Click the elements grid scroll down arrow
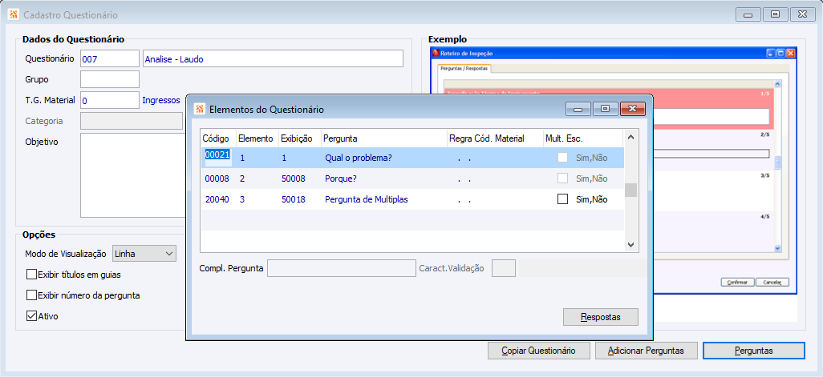Viewport: 823px width, 377px height. coord(631,244)
